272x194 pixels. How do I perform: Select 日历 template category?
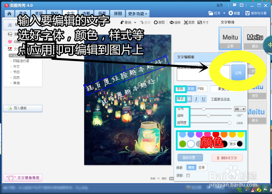tap(17, 78)
